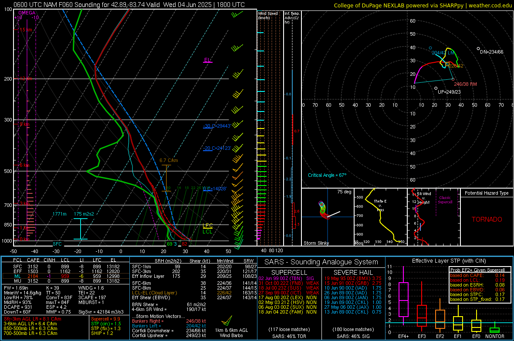Click the WNDG = 1.6 value
Viewport: 514px width, 341px height.
point(91,288)
